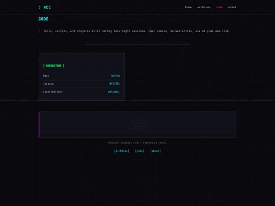Click the tools and scripts description text

pos(136,31)
